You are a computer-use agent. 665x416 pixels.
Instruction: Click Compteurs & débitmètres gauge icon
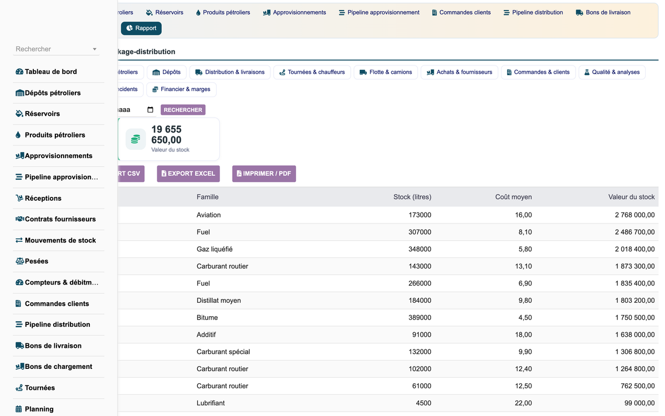19,282
